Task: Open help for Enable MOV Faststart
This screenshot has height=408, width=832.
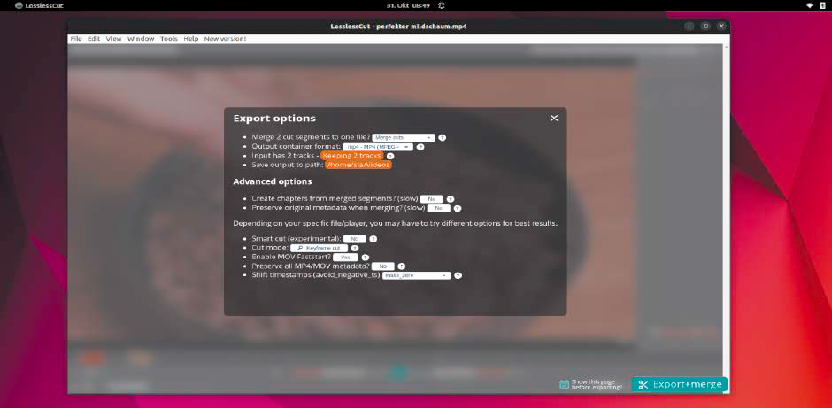Action: pyautogui.click(x=365, y=258)
